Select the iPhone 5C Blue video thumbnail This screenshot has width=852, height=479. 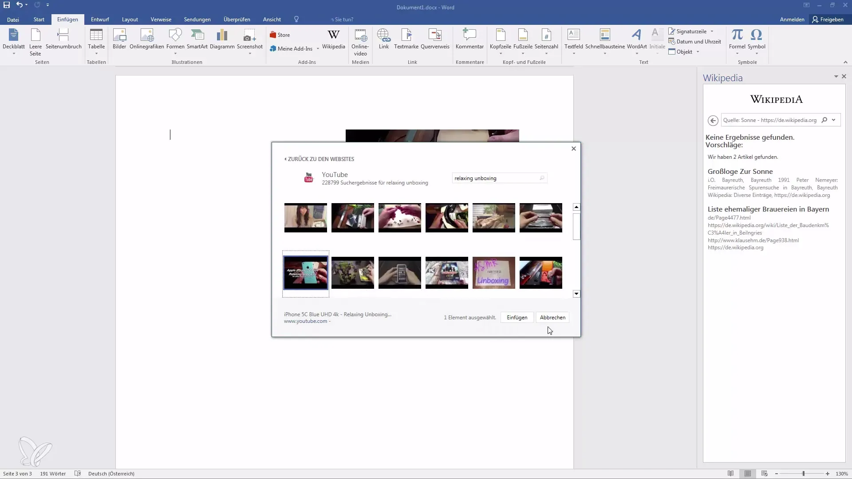306,273
